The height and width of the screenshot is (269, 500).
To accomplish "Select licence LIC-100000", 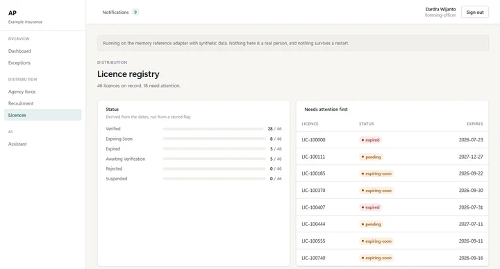I will pyautogui.click(x=313, y=140).
